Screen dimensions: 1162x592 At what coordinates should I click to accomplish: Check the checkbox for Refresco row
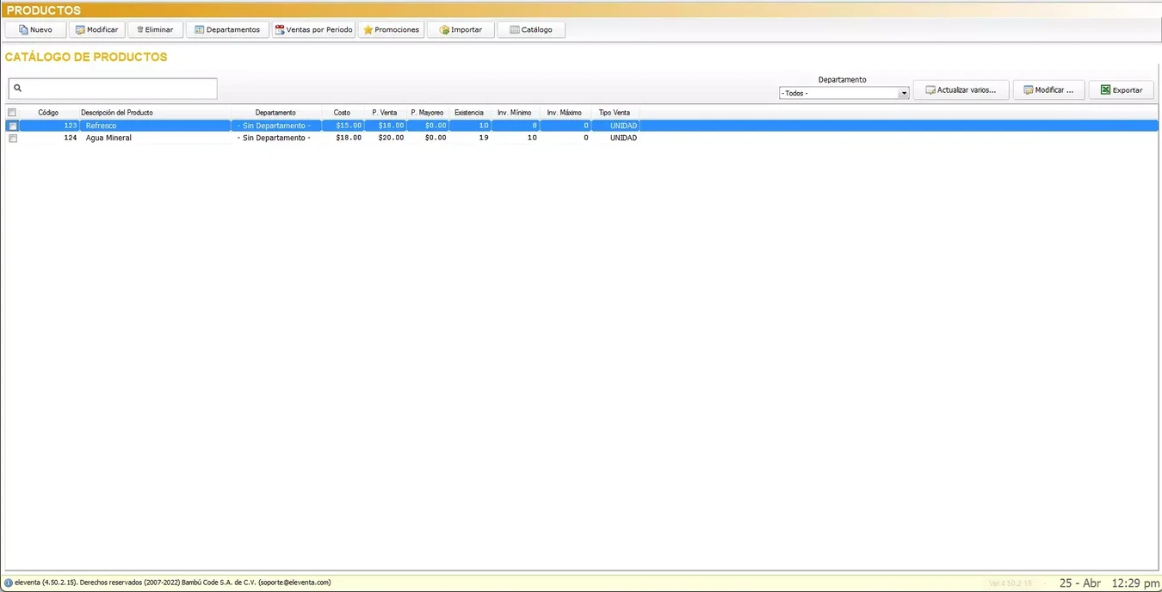pos(13,126)
